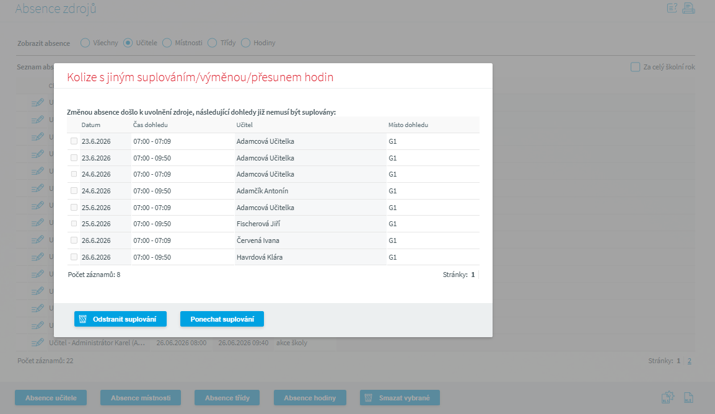Tick checkbox for 23.6.2026 07:00 - 09:50
The height and width of the screenshot is (414, 715).
click(74, 158)
